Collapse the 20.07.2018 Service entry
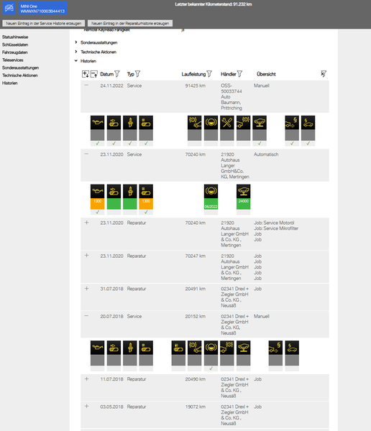The width and height of the screenshot is (371, 431). [x=86, y=316]
